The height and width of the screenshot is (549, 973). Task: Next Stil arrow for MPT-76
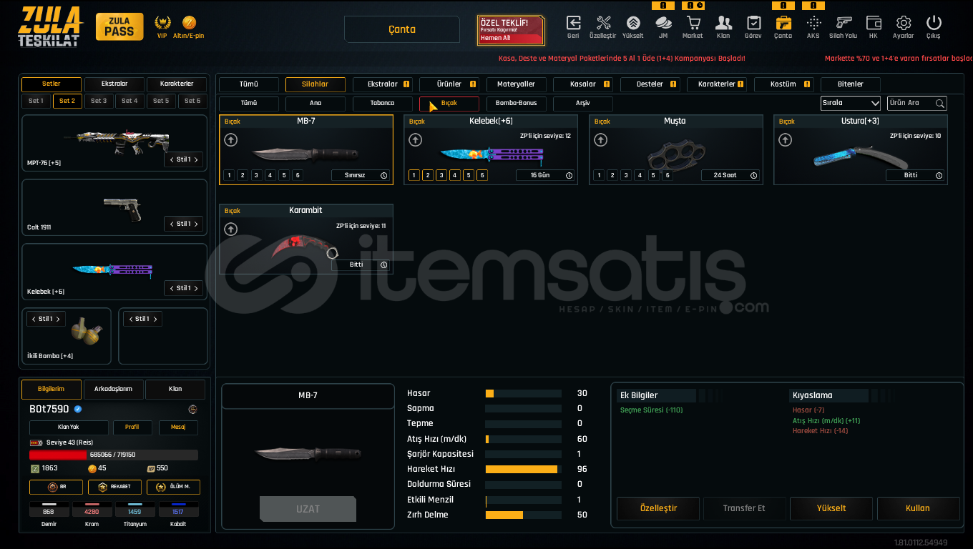point(196,159)
